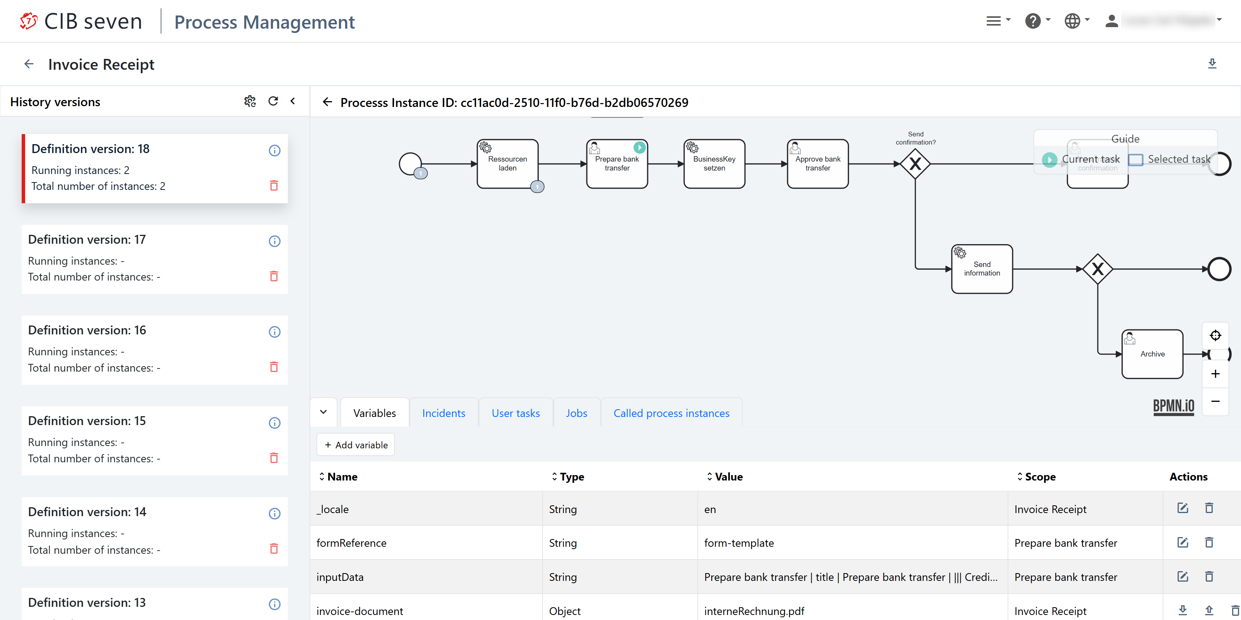Switch to the Variables tab

[374, 413]
